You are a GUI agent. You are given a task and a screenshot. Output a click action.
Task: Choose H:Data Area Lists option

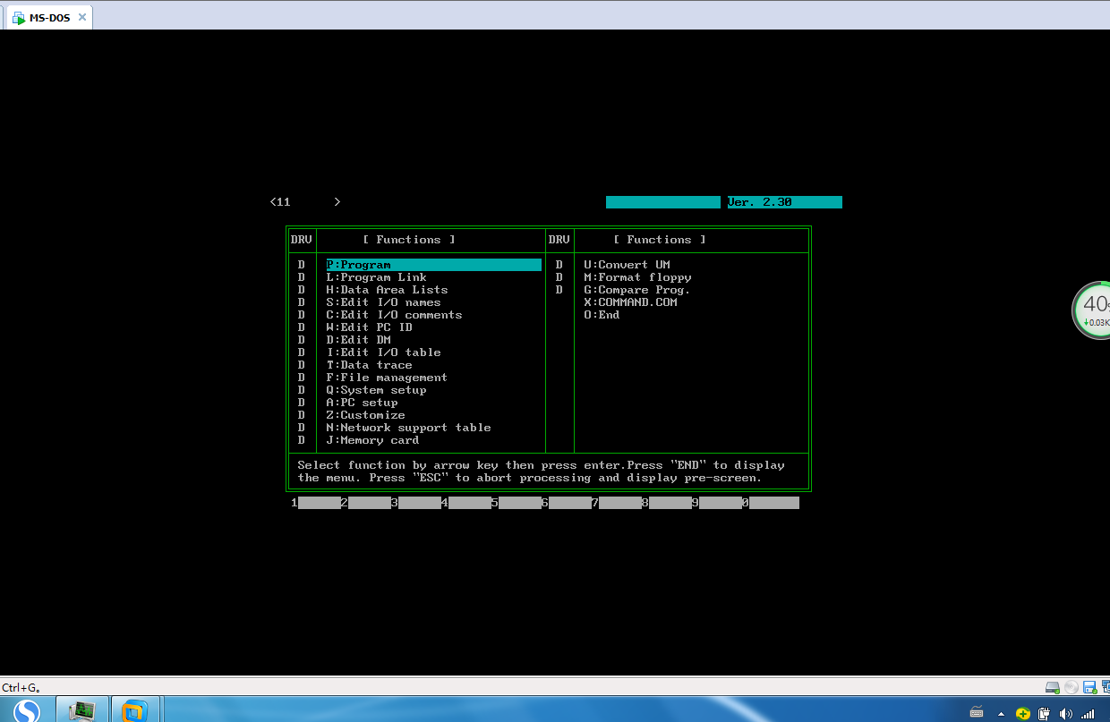(387, 290)
